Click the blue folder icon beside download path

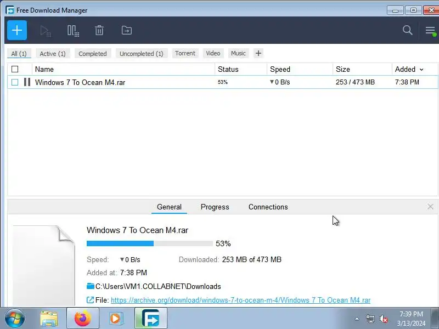91,286
